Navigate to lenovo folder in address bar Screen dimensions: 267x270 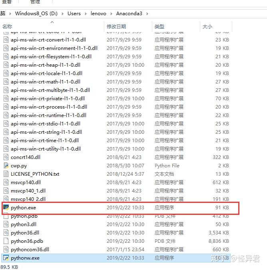tap(98, 14)
